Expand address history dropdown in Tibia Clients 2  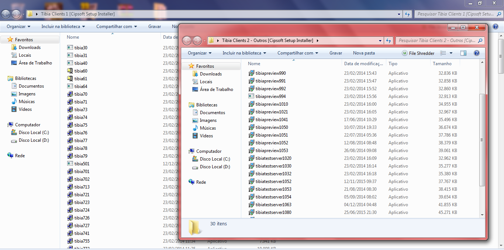380,41
